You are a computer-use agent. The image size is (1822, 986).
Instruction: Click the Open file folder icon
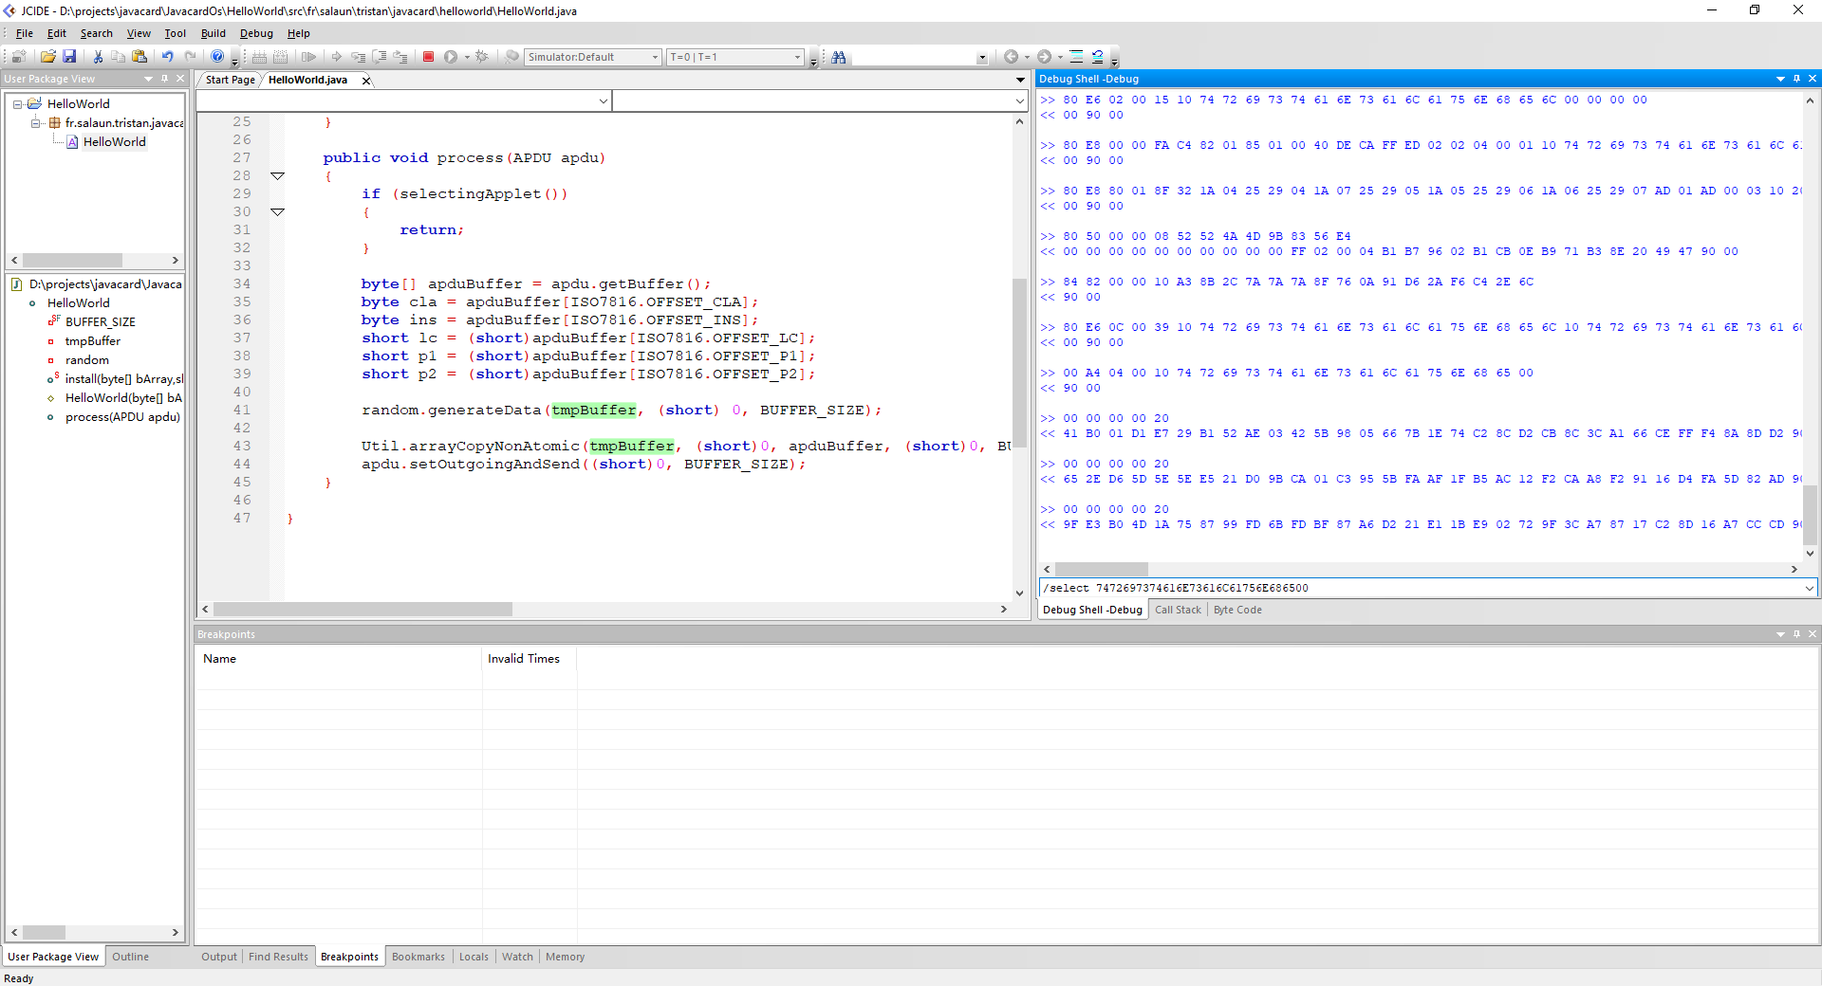coord(47,57)
